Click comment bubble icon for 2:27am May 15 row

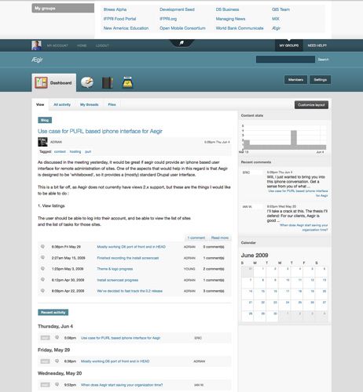point(42,258)
